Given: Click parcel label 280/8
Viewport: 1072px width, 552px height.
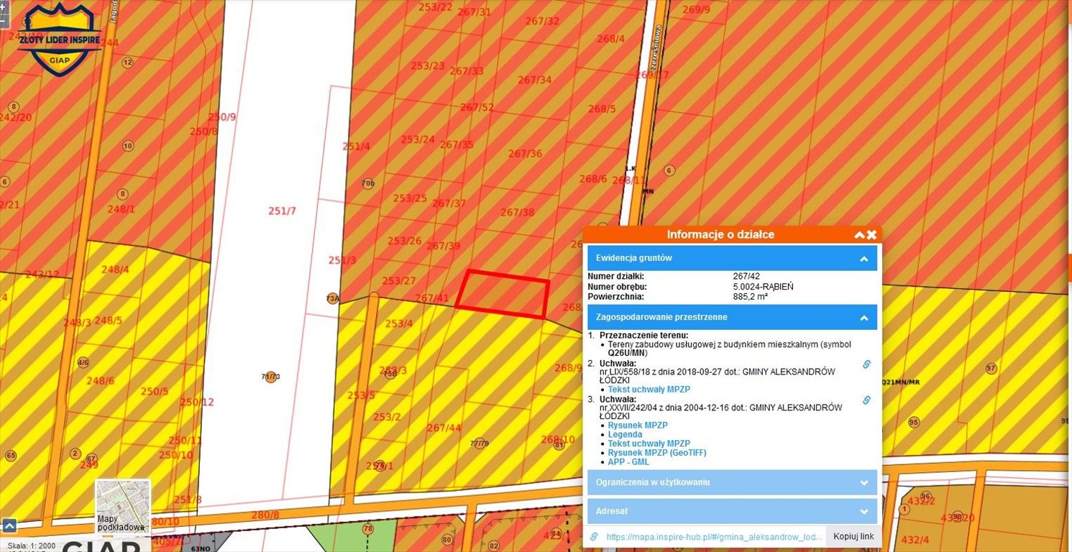Looking at the screenshot, I should 265,515.
